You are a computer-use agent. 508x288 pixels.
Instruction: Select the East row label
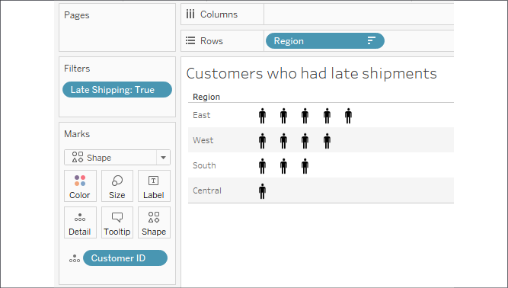point(202,115)
